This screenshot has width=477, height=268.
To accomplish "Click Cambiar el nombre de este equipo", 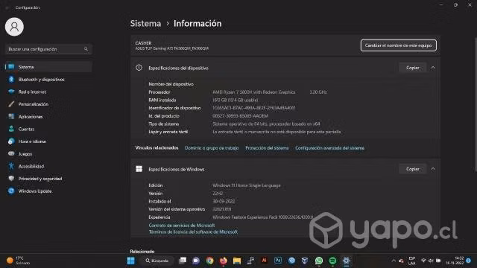I will 399,45.
